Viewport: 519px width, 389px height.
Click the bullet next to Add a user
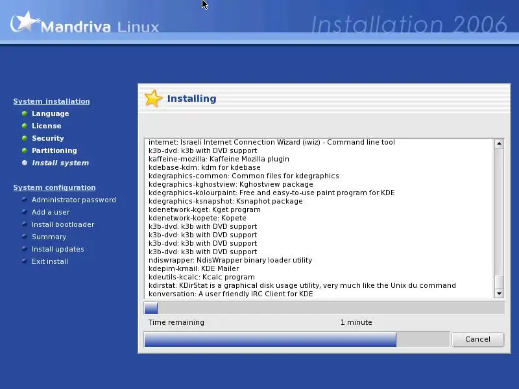[24, 212]
